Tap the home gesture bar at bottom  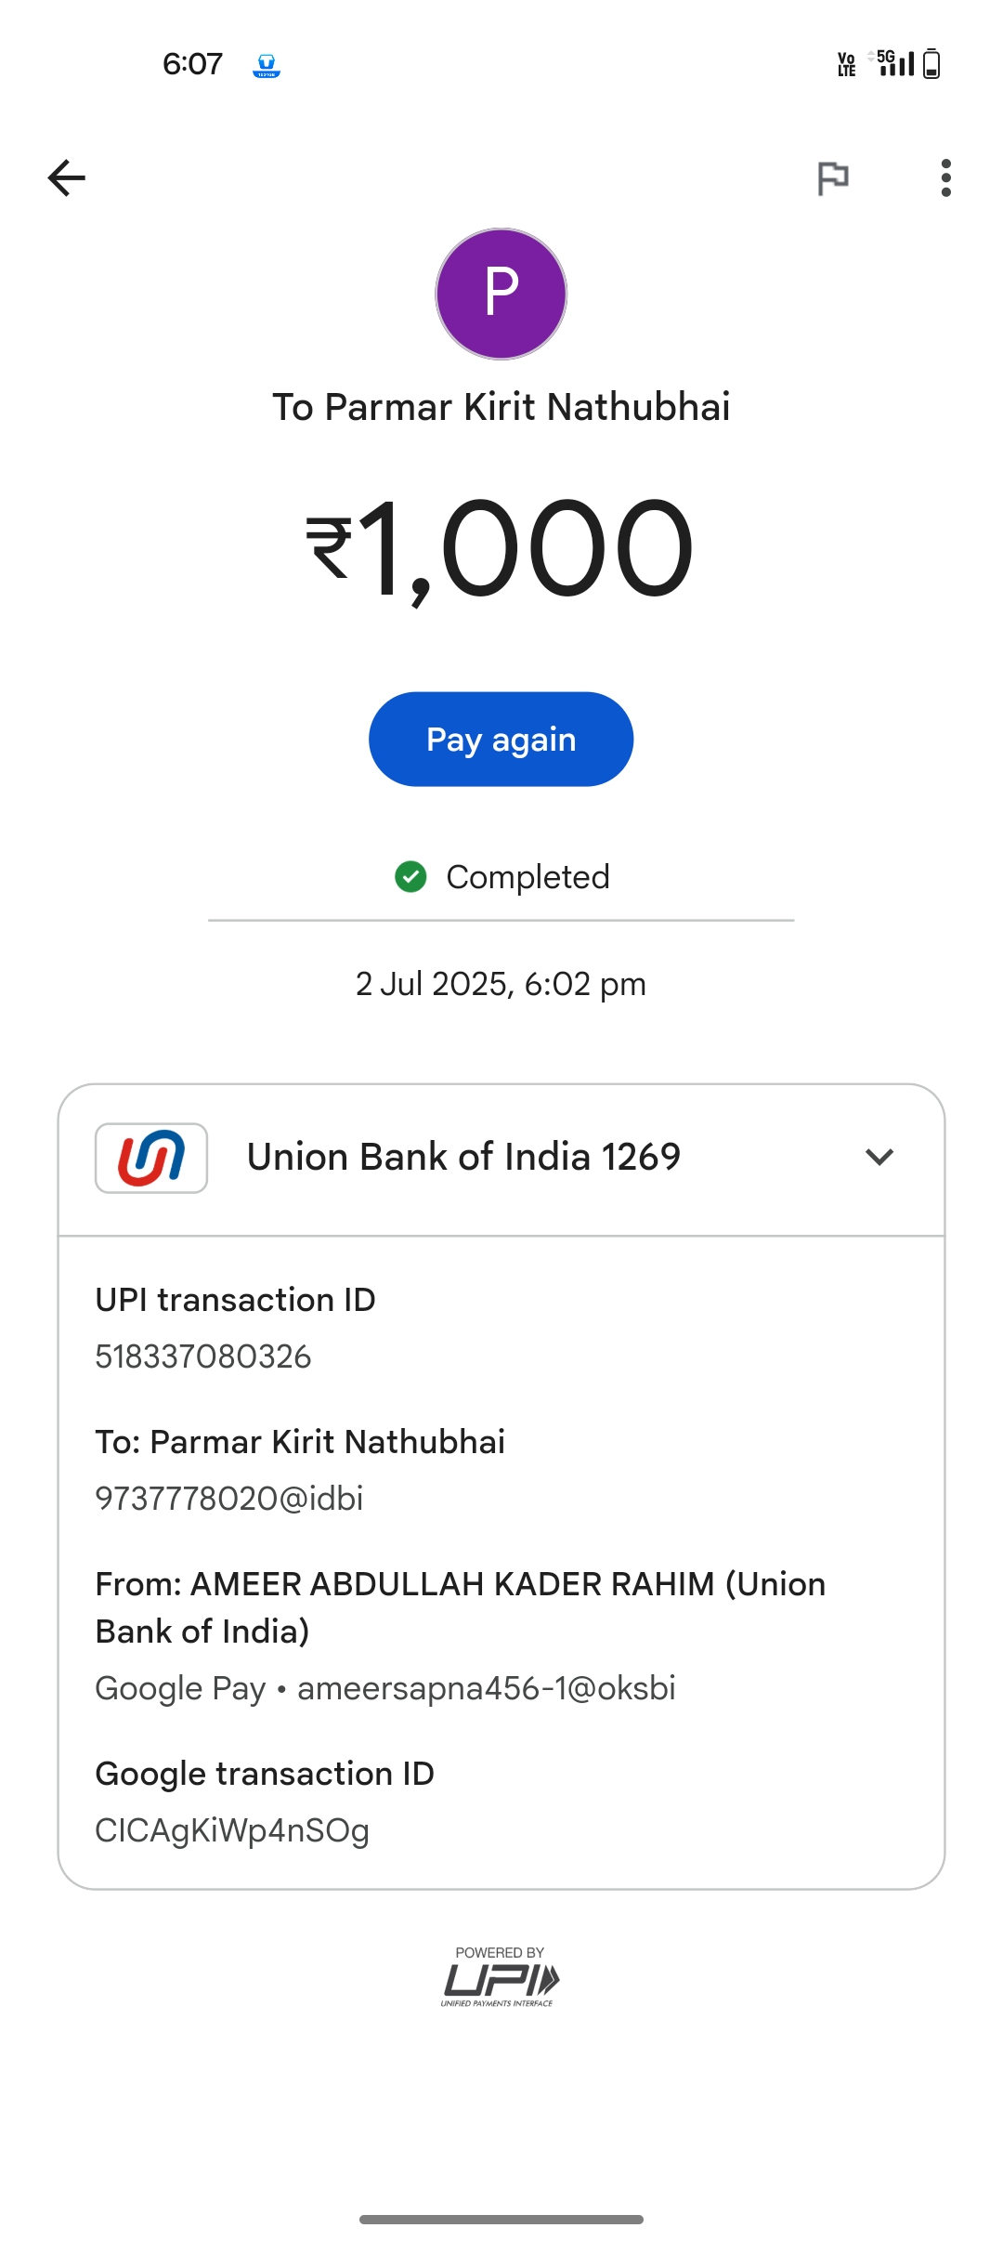(501, 2219)
